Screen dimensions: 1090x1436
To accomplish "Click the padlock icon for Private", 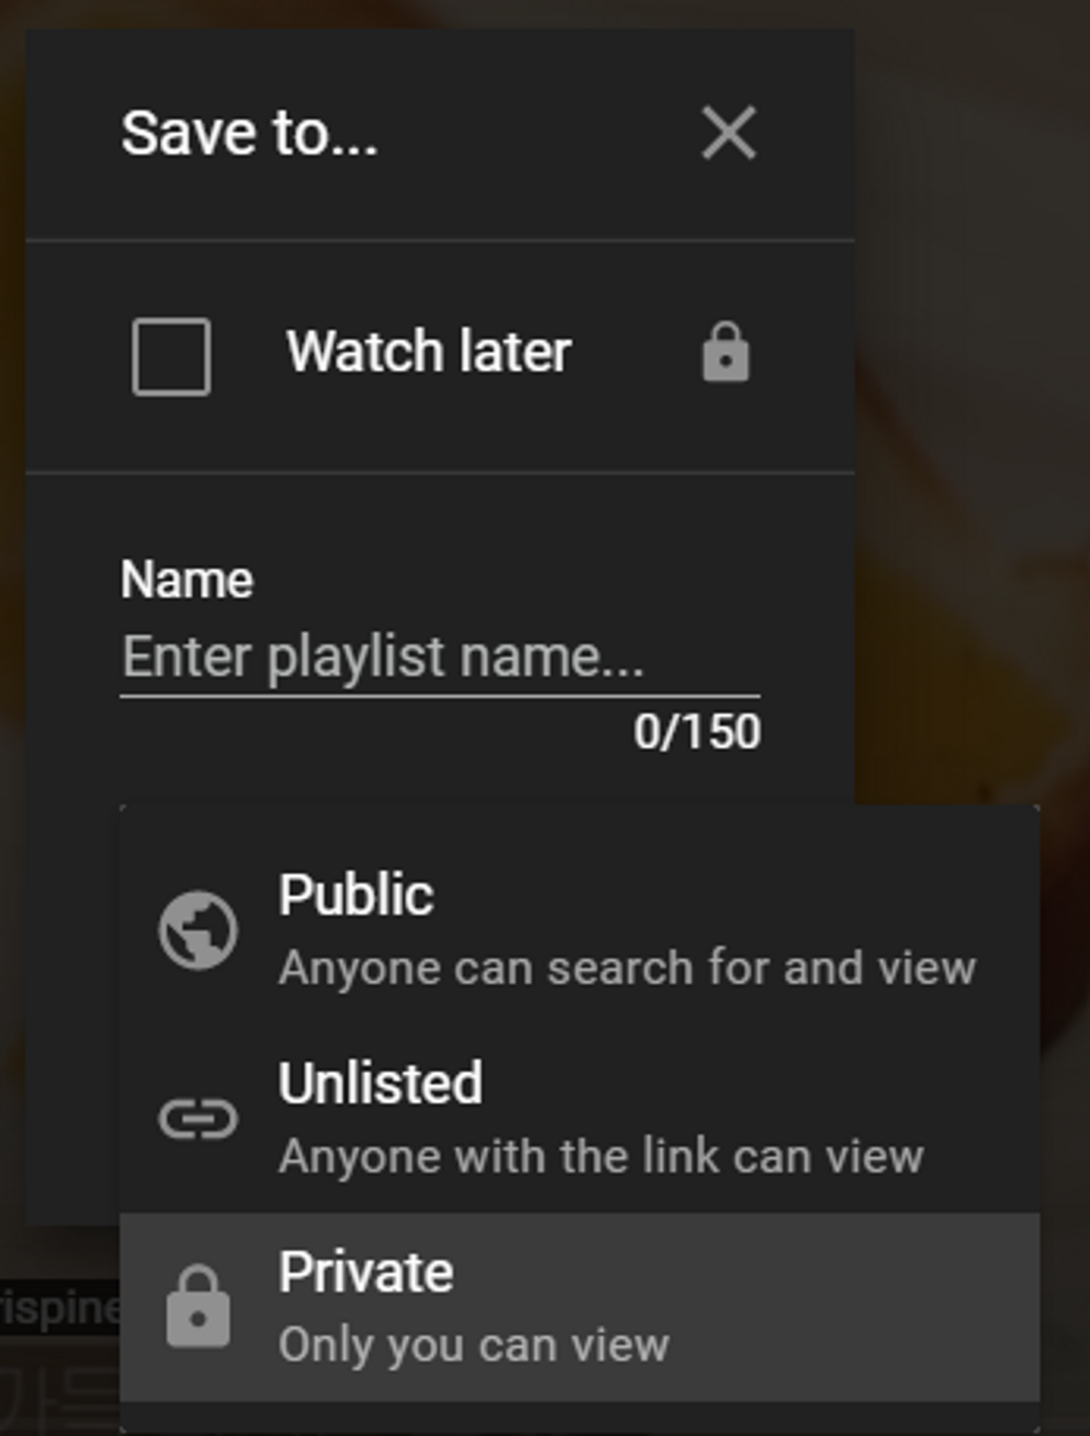I will coord(199,1306).
